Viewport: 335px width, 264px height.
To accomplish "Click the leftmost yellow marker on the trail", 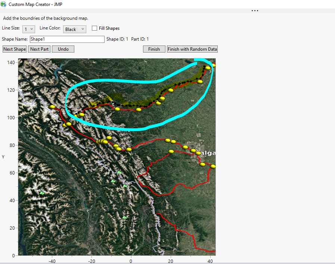I will 52,107.
